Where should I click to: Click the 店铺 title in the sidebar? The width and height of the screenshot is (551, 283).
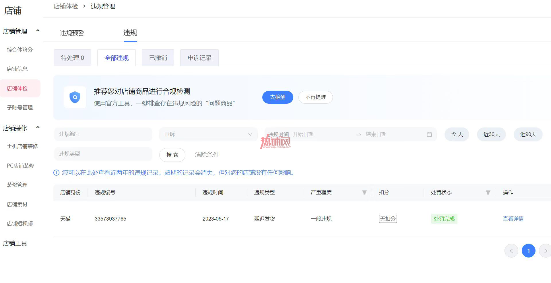point(13,11)
